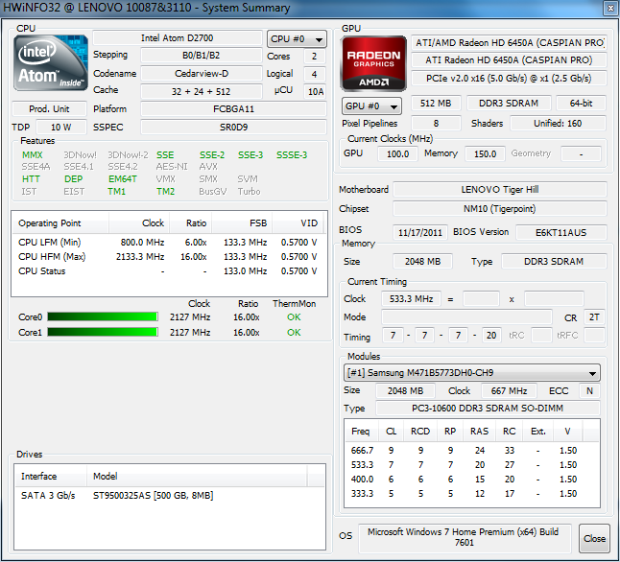The image size is (620, 562).
Task: Select the ST9500325AS drive row
Action: 154,495
